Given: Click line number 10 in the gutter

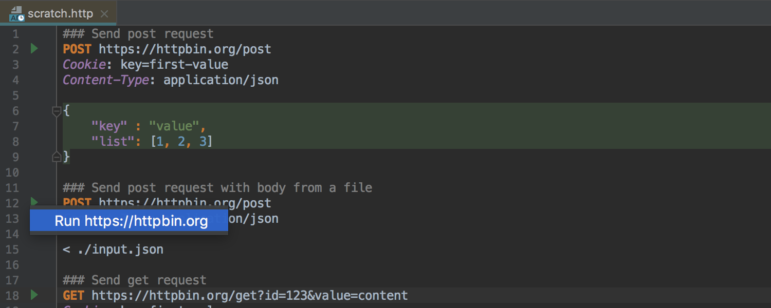Looking at the screenshot, I should click(x=12, y=172).
